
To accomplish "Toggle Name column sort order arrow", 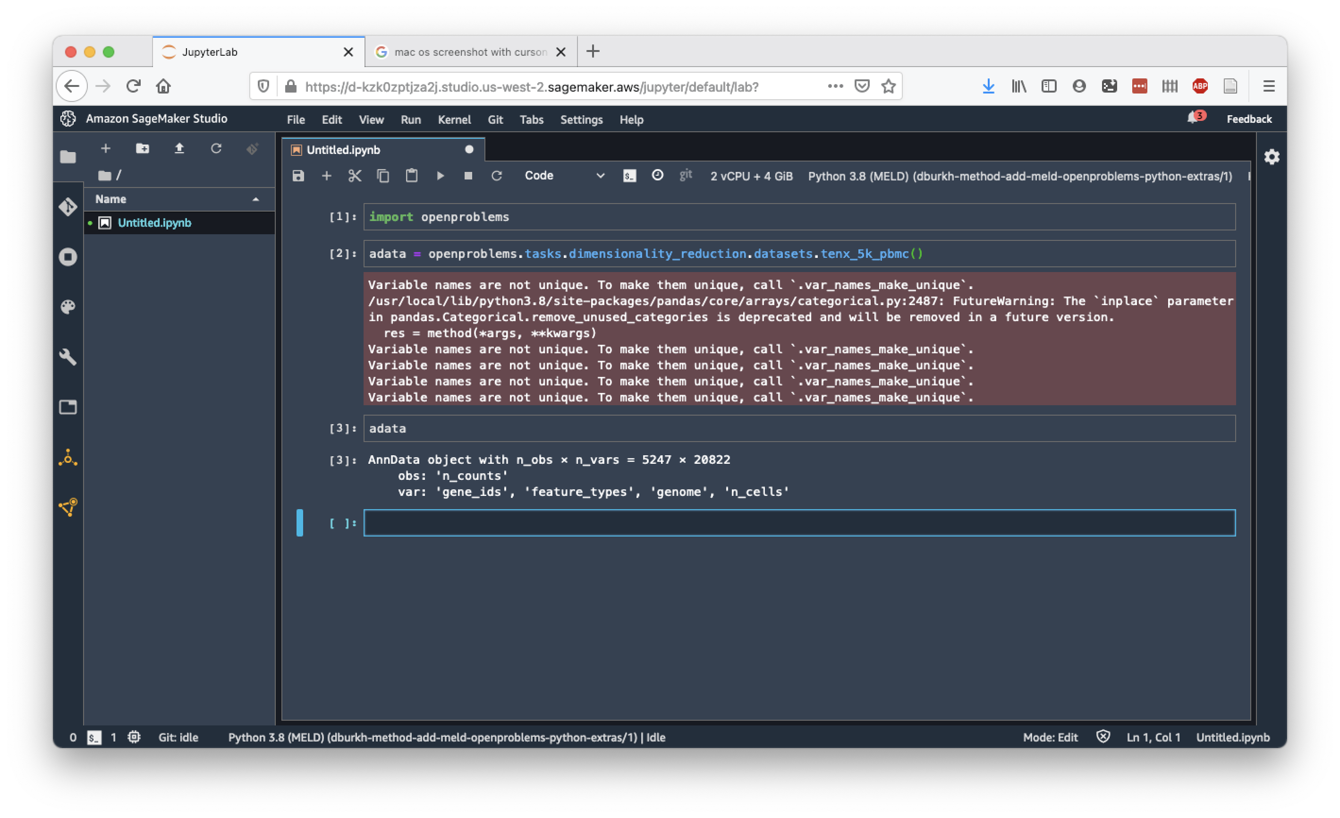I will (255, 199).
